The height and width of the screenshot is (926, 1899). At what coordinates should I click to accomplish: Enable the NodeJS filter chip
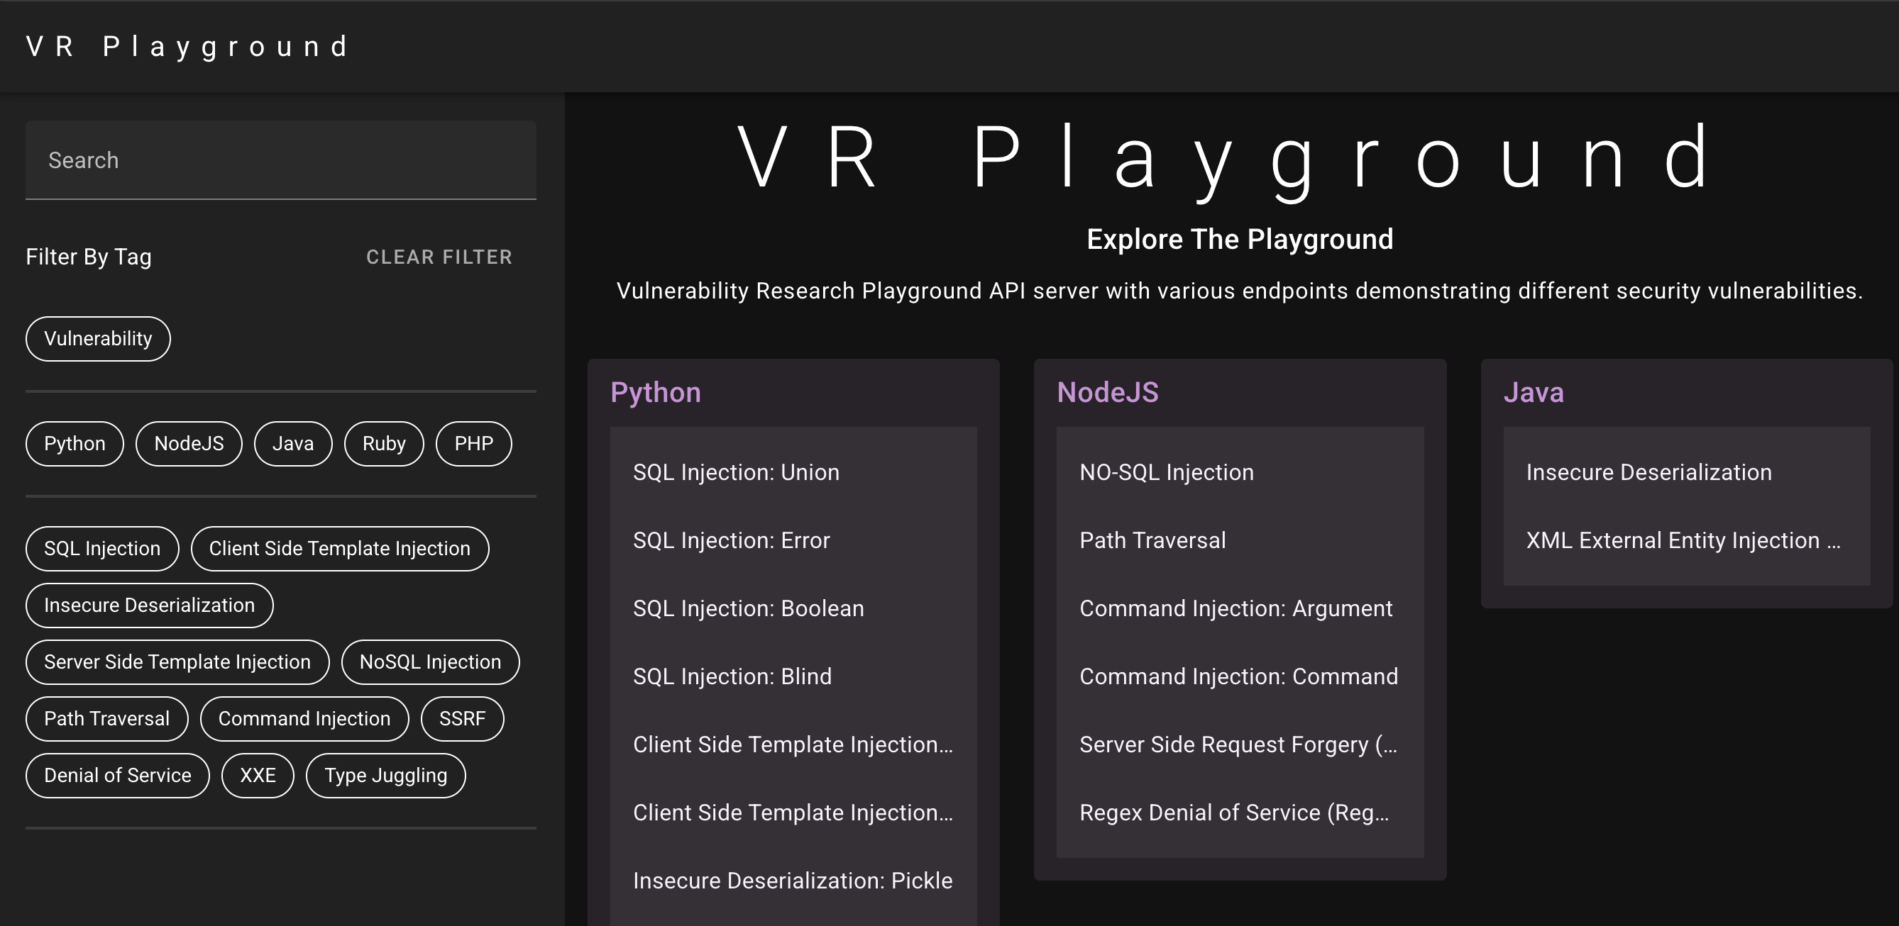click(189, 443)
